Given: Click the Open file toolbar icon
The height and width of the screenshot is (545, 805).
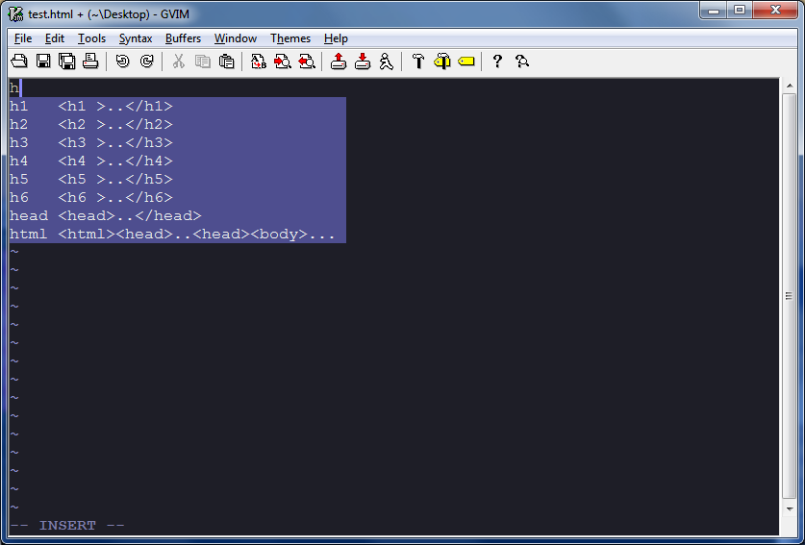Looking at the screenshot, I should click(x=19, y=62).
